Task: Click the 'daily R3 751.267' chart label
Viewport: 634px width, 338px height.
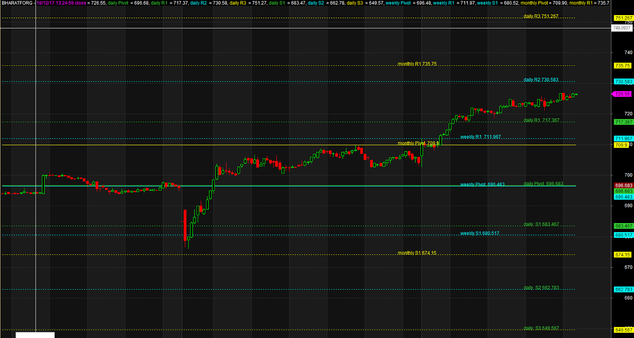Action: coord(541,16)
